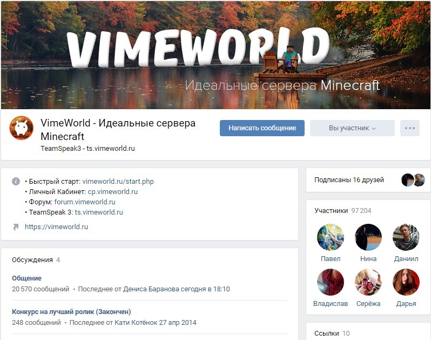The height and width of the screenshot is (340, 431).
Task: Expand the Вы участник dropdown
Action: pyautogui.click(x=352, y=128)
